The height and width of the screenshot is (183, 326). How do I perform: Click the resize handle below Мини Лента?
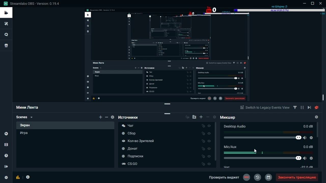tap(167, 114)
